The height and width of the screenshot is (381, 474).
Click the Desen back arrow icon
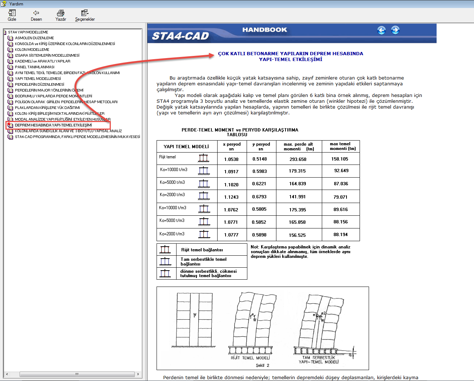[x=36, y=13]
